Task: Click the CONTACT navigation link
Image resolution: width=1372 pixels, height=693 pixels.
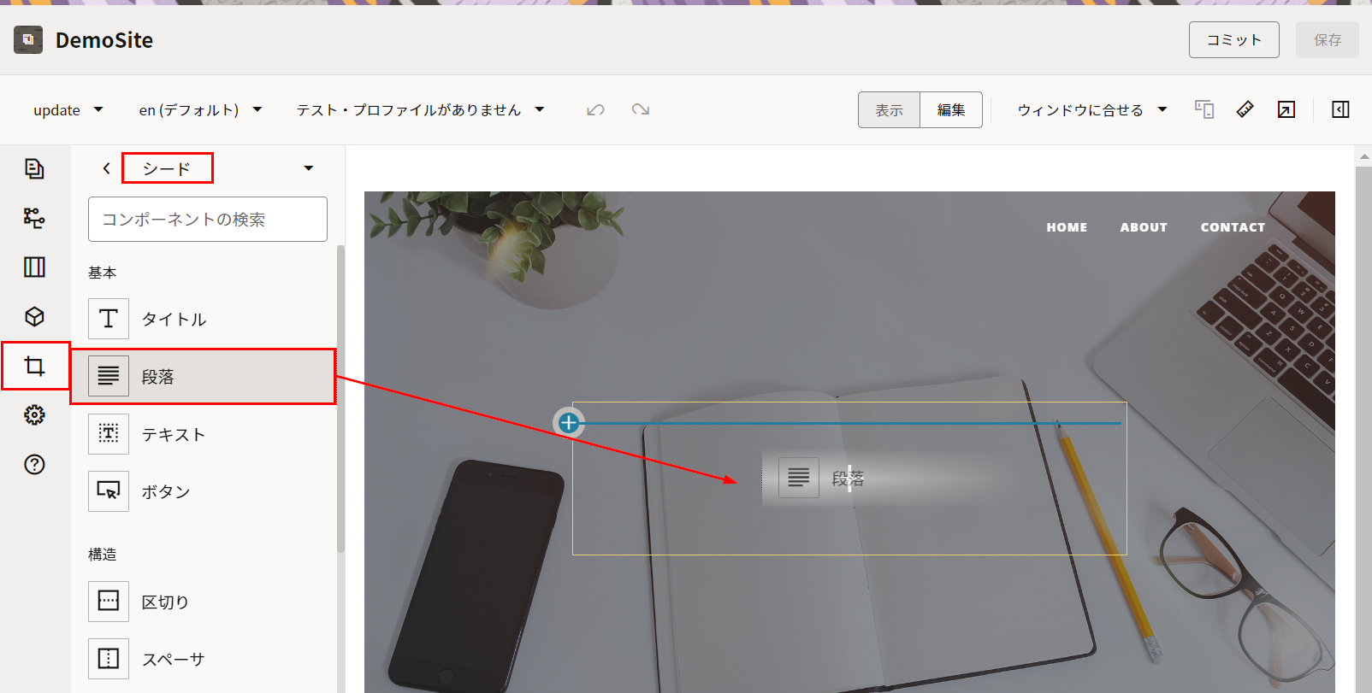Action: click(x=1233, y=227)
